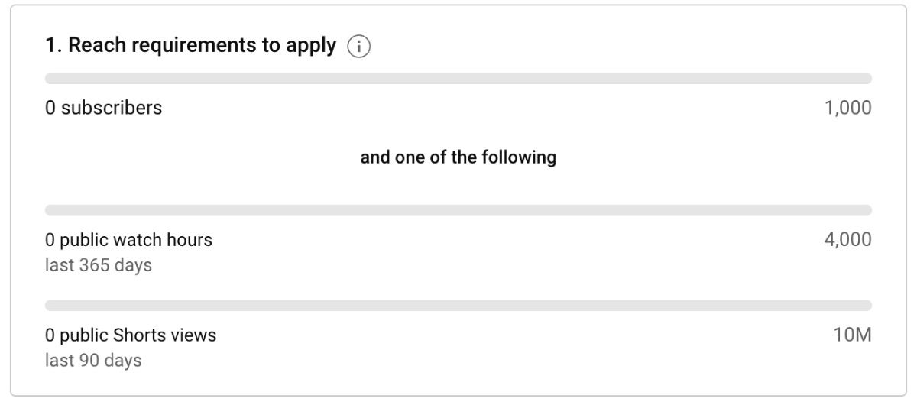Screen dimensions: 917x405
Task: Click the info icon beside Reach requirements
Action: 358,47
